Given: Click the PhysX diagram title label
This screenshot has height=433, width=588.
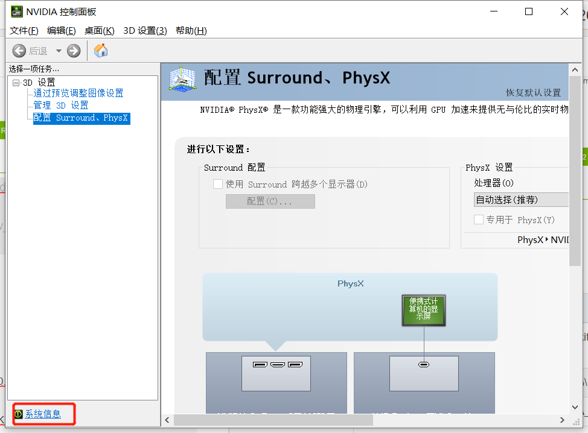Looking at the screenshot, I should (x=350, y=283).
